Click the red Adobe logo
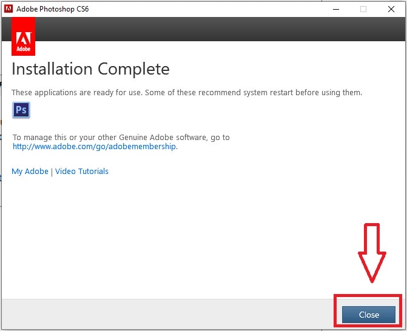The image size is (407, 331). (x=24, y=36)
